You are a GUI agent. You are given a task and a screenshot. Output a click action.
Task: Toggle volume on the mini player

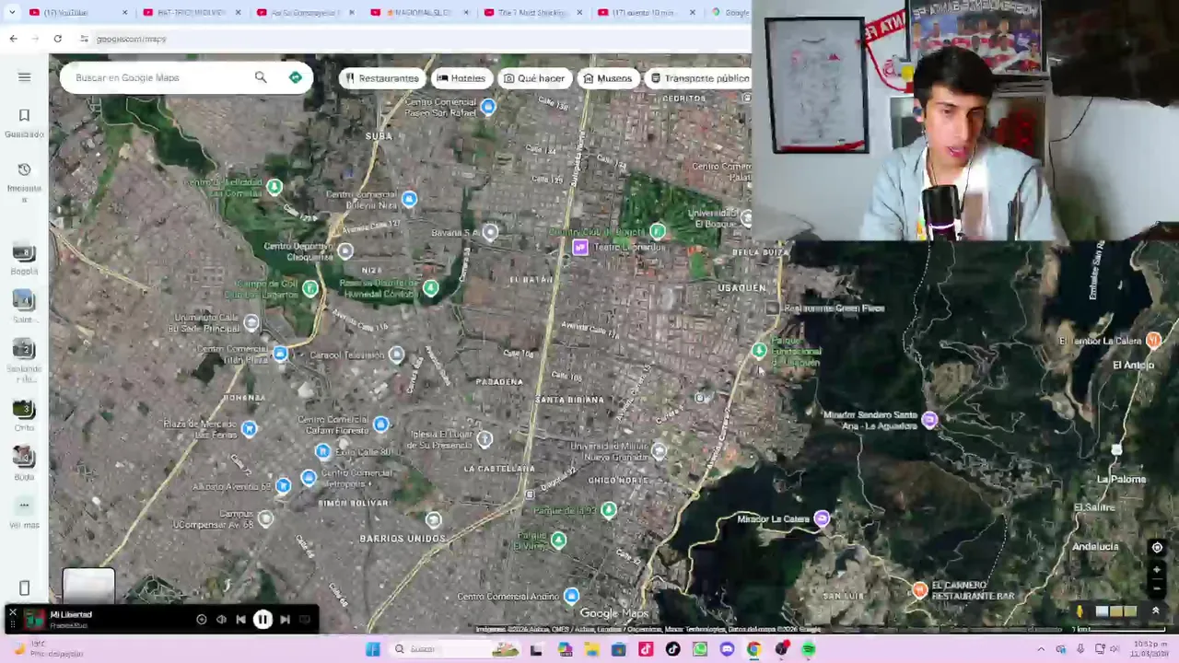click(x=221, y=620)
